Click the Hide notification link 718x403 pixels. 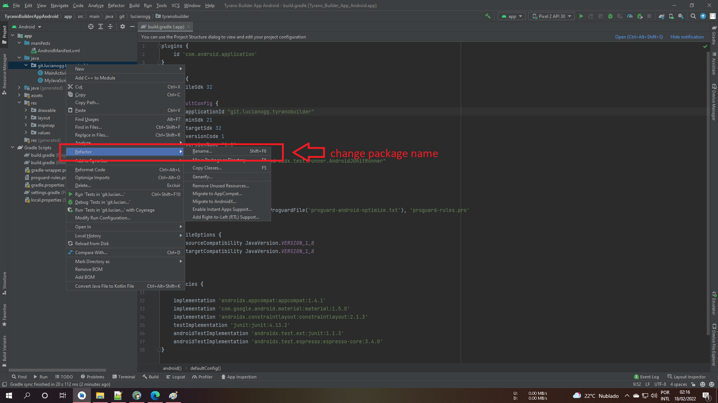[687, 37]
